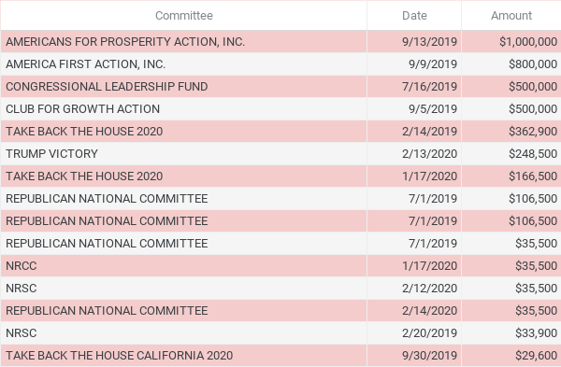The width and height of the screenshot is (561, 367).
Task: Click Club for Growth Action entry
Action: [82, 109]
